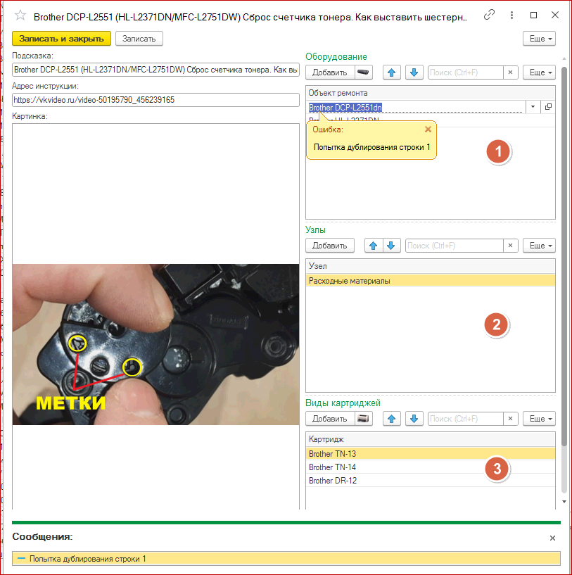This screenshot has width=572, height=575.
Task: Click the scrollbar down arrow
Action: [564, 501]
